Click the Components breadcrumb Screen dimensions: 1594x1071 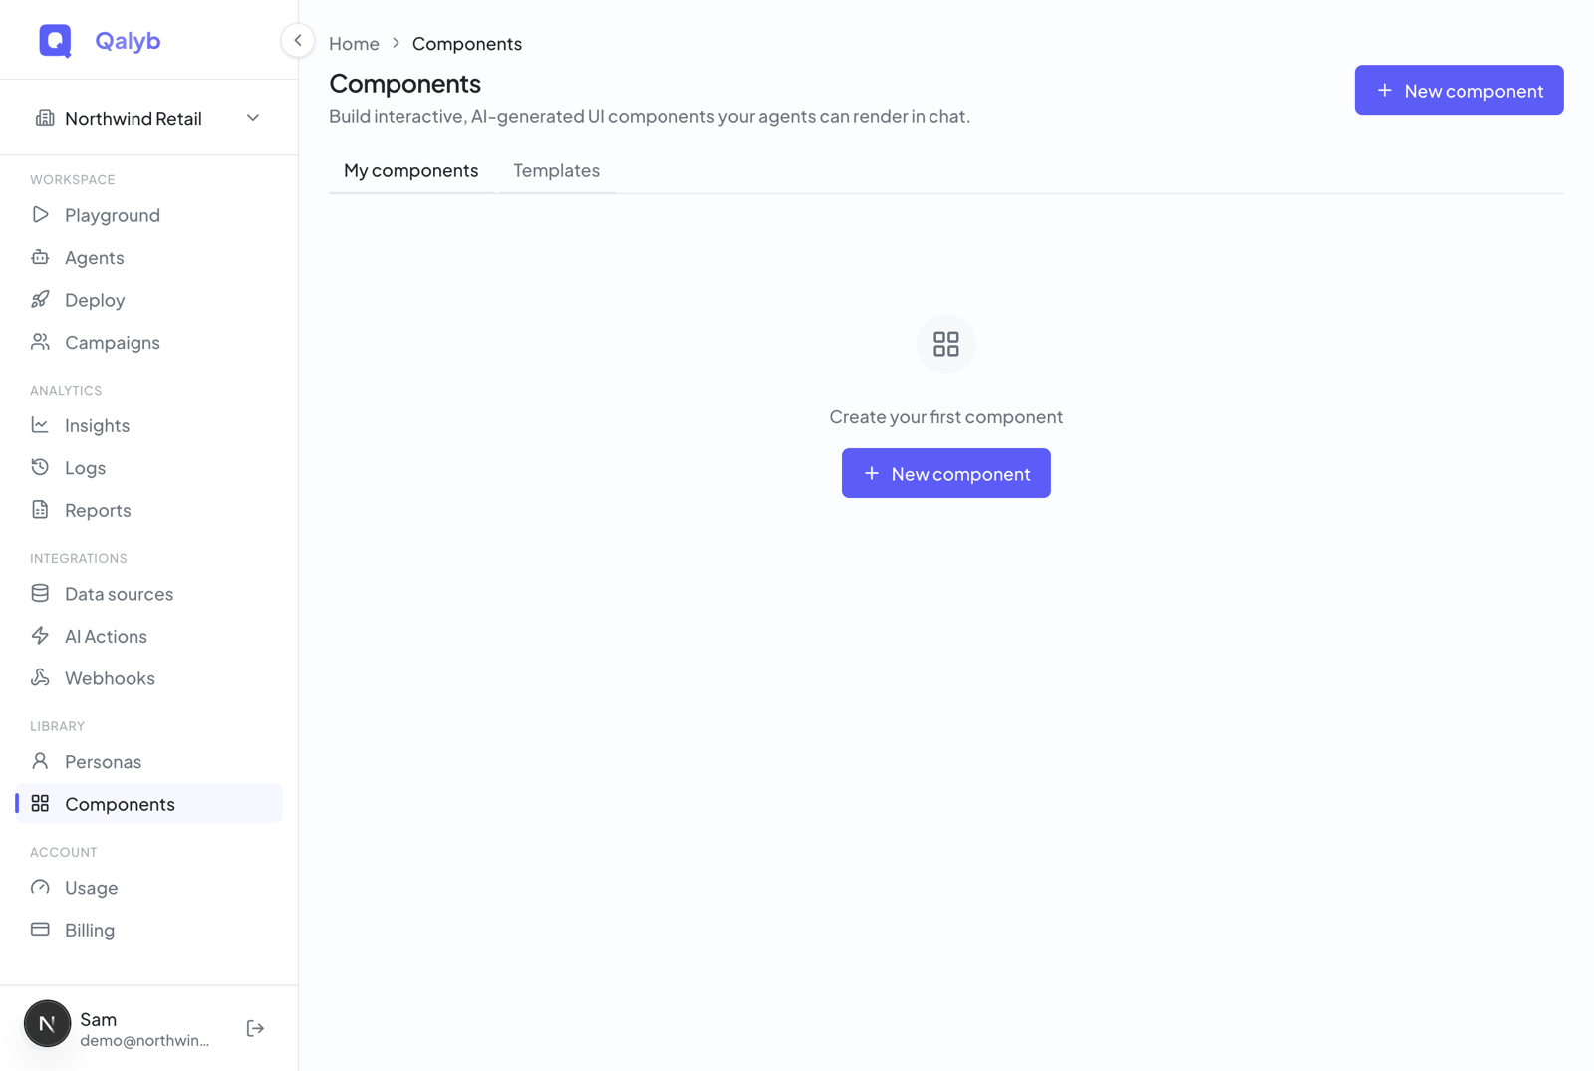point(467,44)
